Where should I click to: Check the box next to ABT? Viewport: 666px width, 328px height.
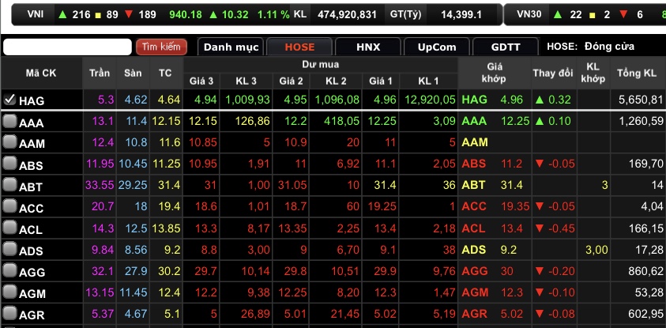click(x=9, y=186)
